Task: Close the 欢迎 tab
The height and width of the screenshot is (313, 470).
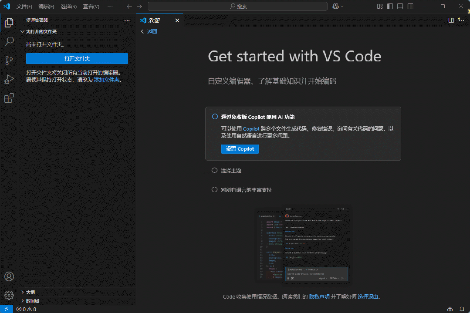Action: tap(177, 20)
